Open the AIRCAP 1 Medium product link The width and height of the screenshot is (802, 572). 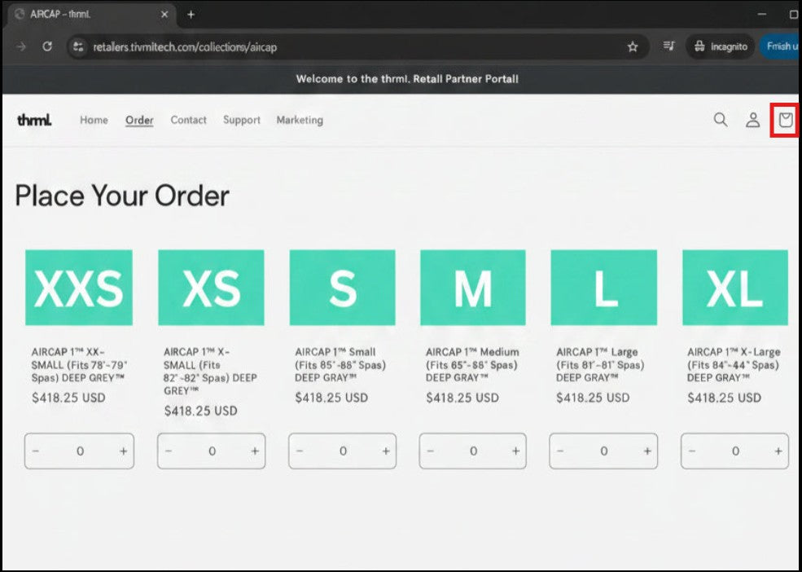pos(472,364)
